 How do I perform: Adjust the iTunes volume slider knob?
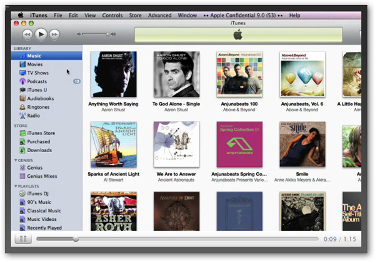(107, 34)
